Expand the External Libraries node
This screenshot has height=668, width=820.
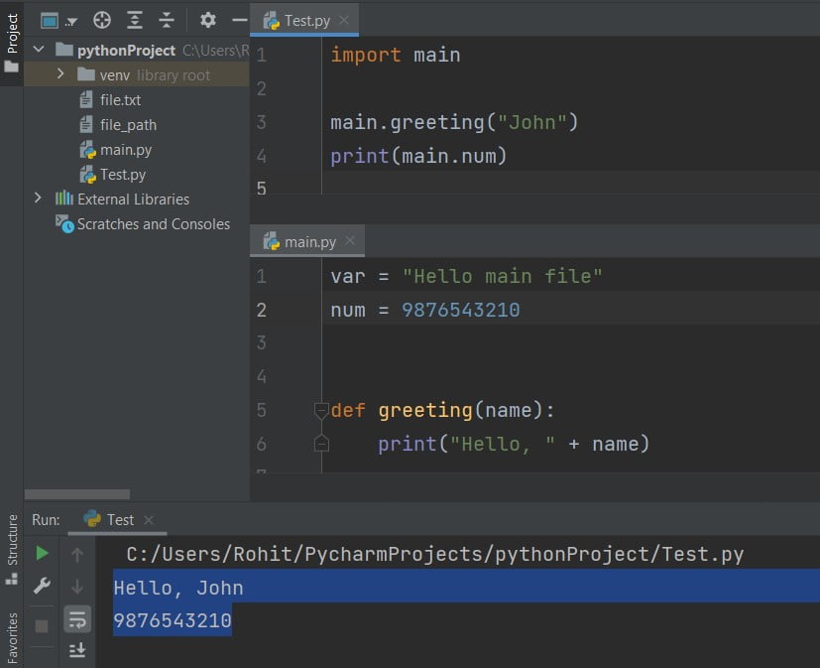coord(38,199)
